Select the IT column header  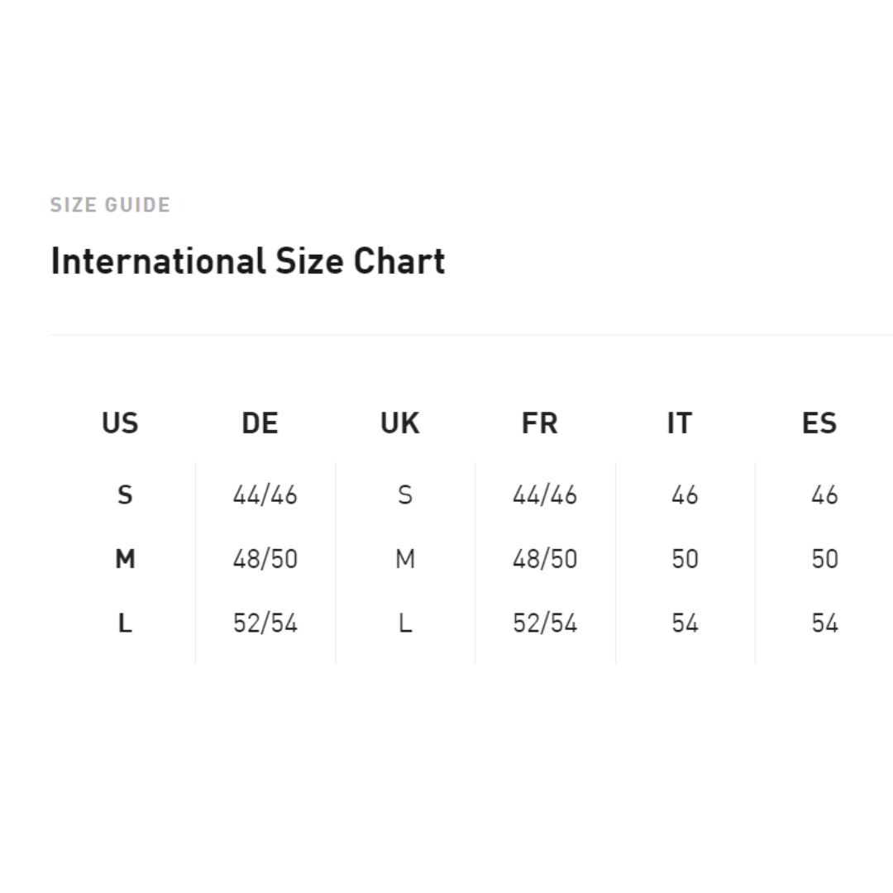click(x=680, y=423)
